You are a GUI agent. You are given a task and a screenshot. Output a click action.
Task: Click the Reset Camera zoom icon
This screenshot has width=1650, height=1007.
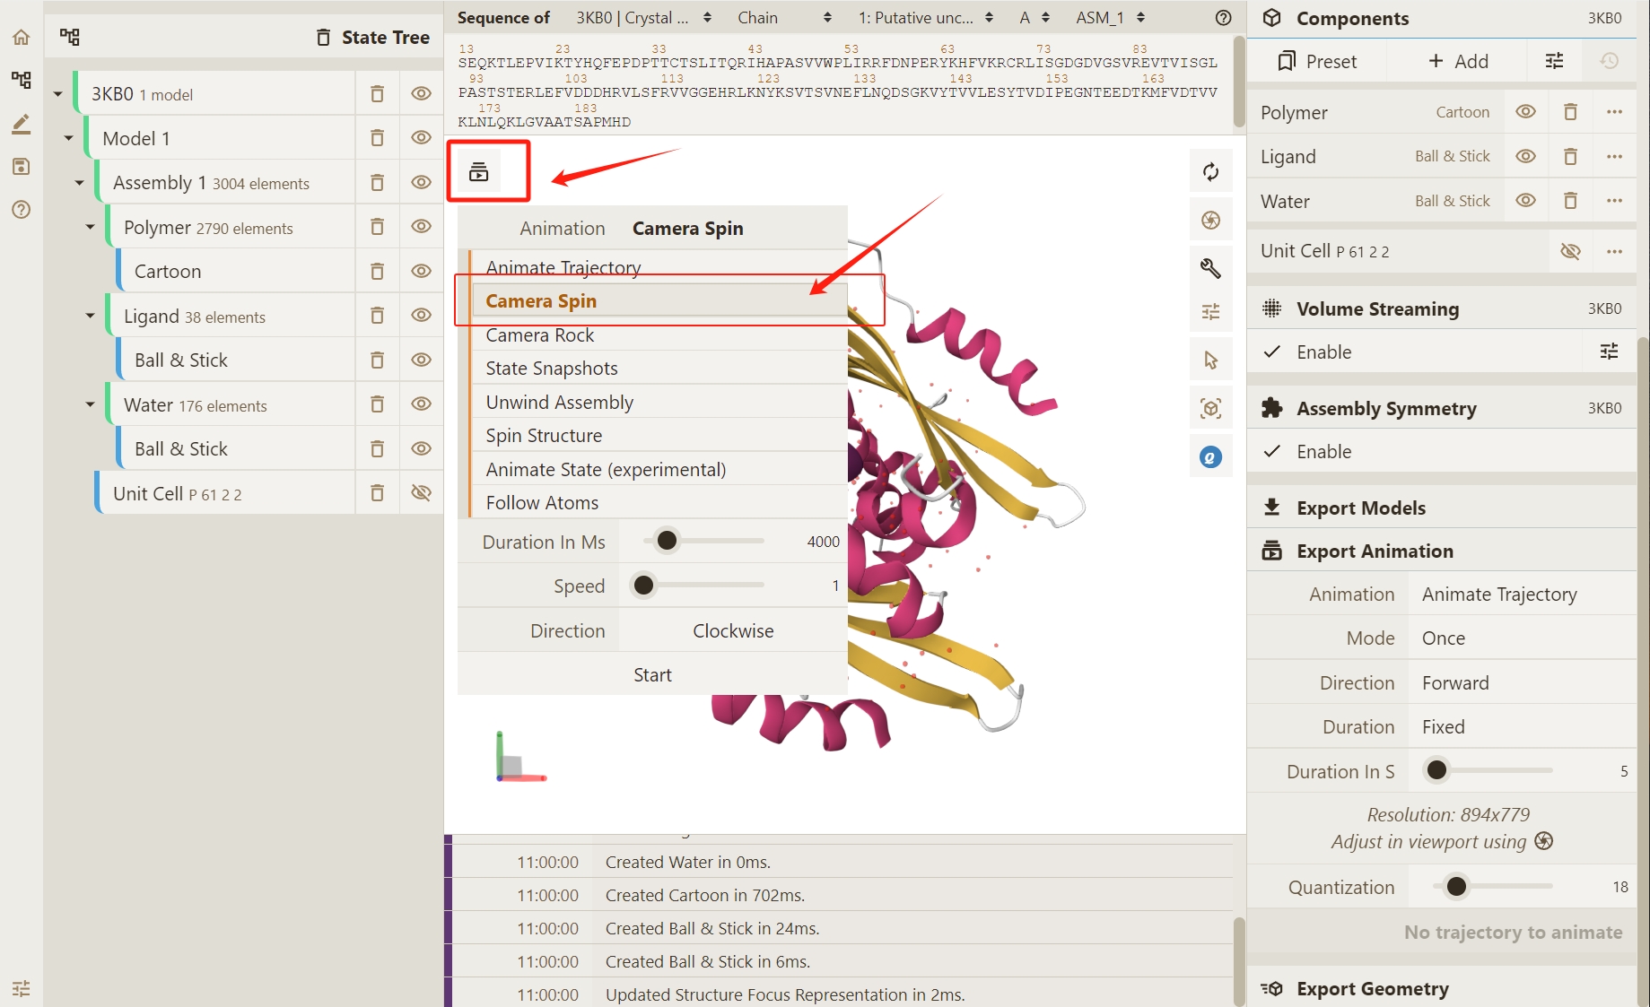point(1210,171)
